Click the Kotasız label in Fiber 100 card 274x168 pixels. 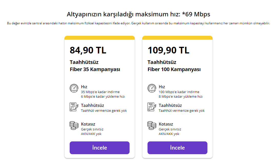166,124
